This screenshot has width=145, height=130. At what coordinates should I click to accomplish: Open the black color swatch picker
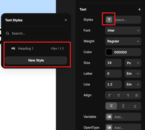pos(109,52)
